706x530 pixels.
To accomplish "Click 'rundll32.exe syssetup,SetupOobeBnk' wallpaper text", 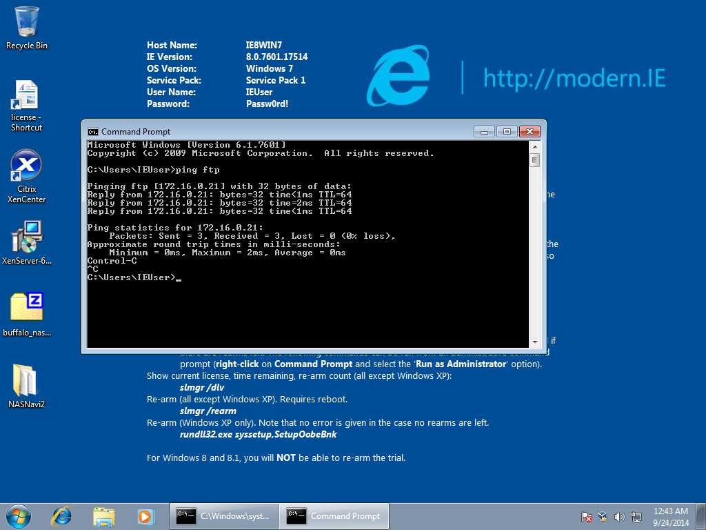I will [x=258, y=435].
